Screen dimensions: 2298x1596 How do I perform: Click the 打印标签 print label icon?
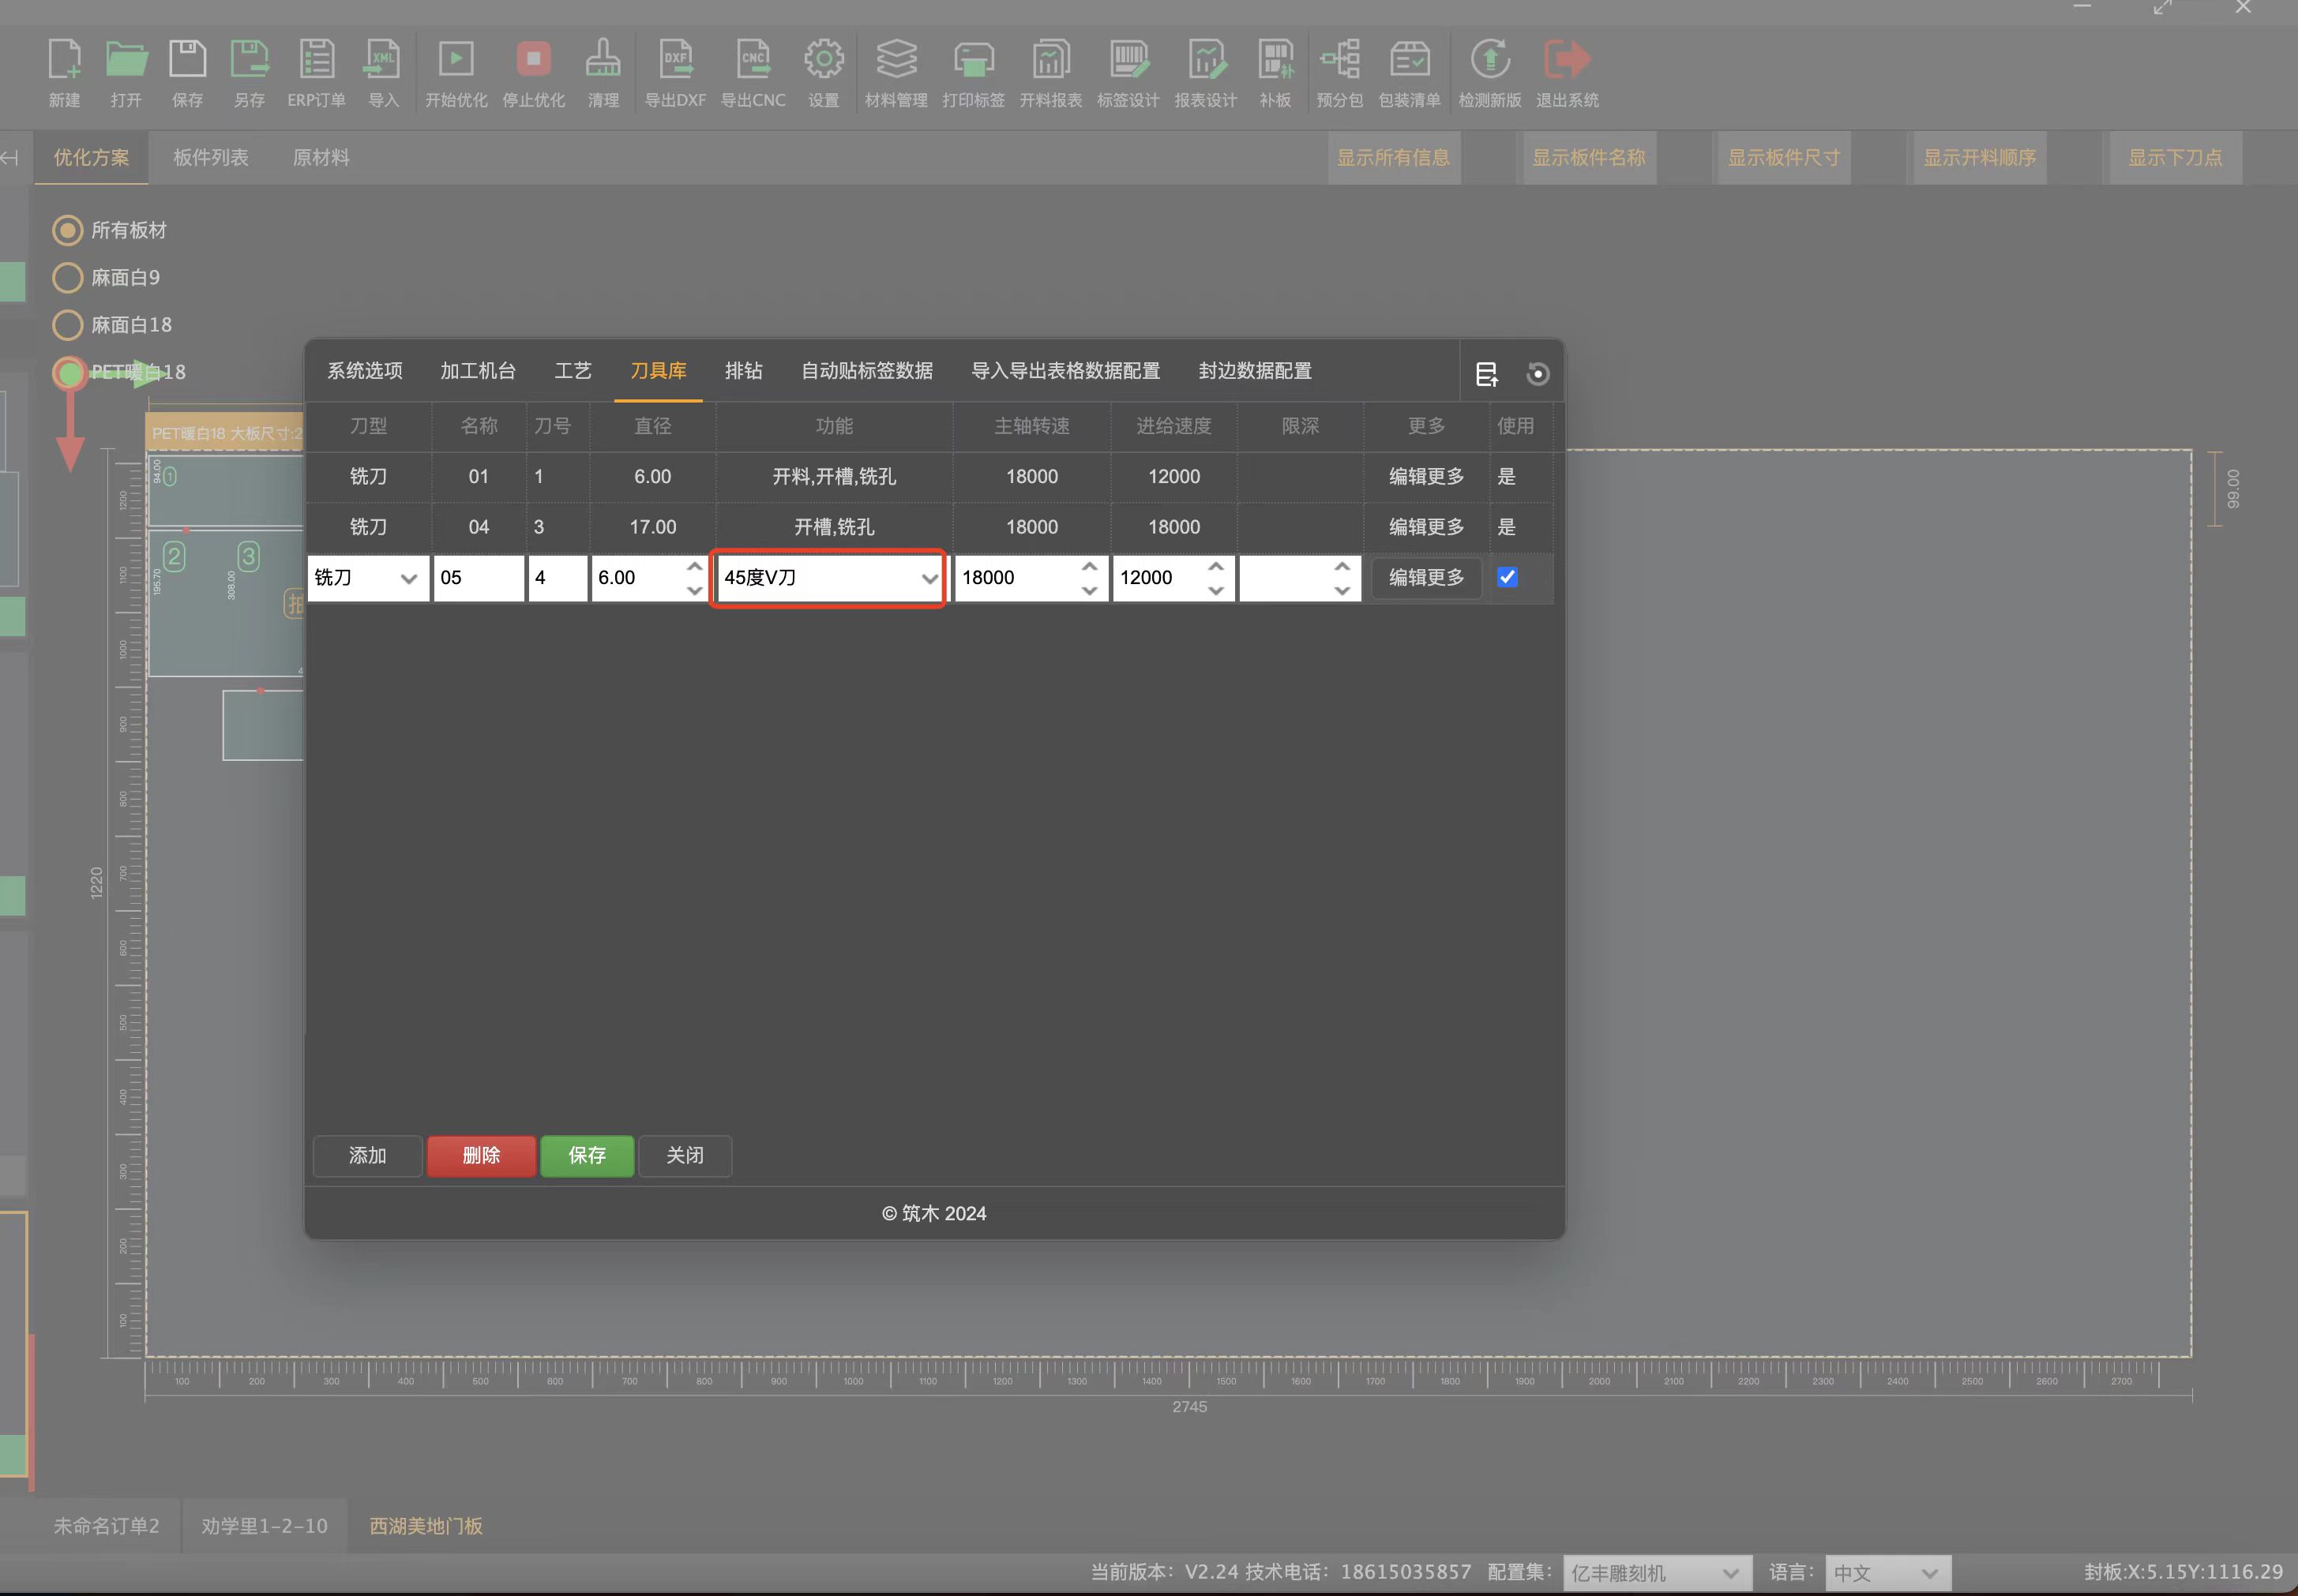[x=972, y=60]
